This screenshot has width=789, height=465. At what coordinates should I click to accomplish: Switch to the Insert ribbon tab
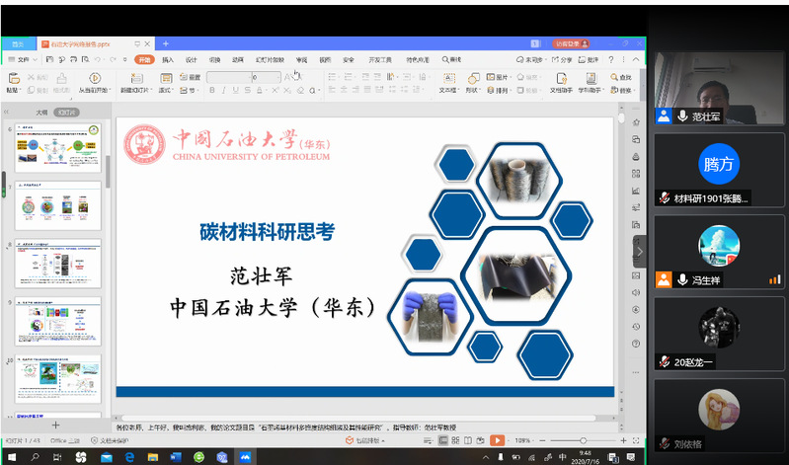coord(168,59)
